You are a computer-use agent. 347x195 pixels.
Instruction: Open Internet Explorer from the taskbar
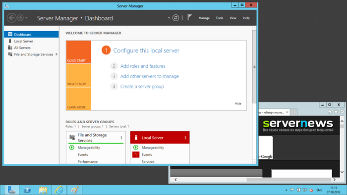coord(59,190)
